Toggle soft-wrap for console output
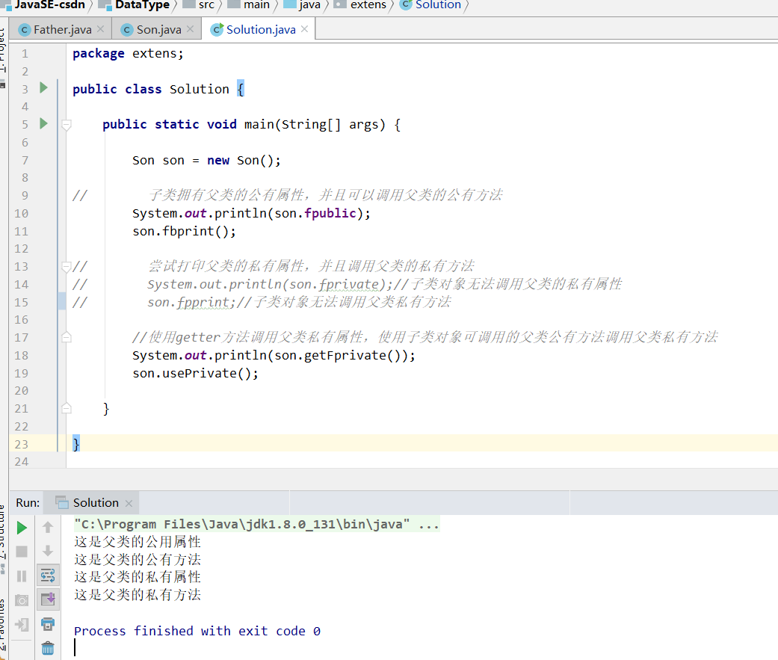This screenshot has width=778, height=660. pos(48,575)
